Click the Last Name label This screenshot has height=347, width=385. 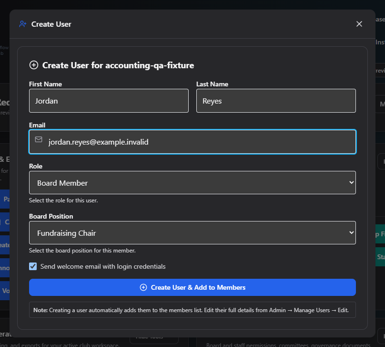coord(212,84)
